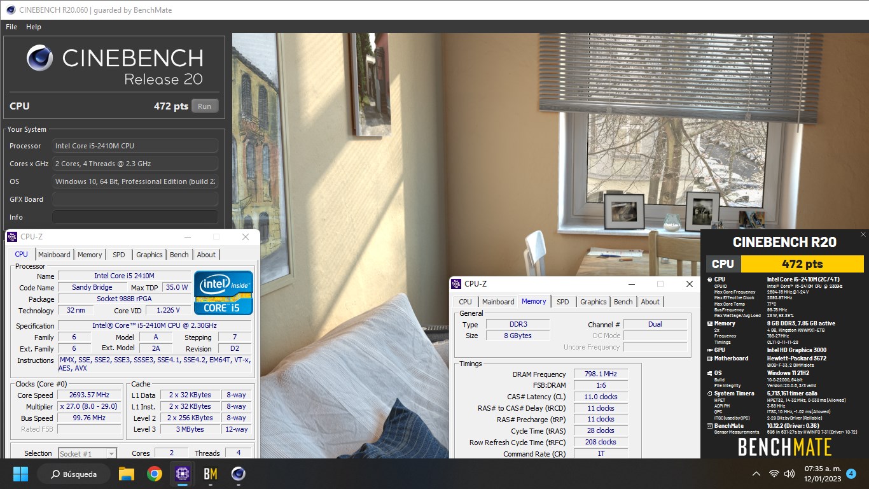
Task: Select the CPU tab in left CPU-Z window
Action: click(x=22, y=254)
